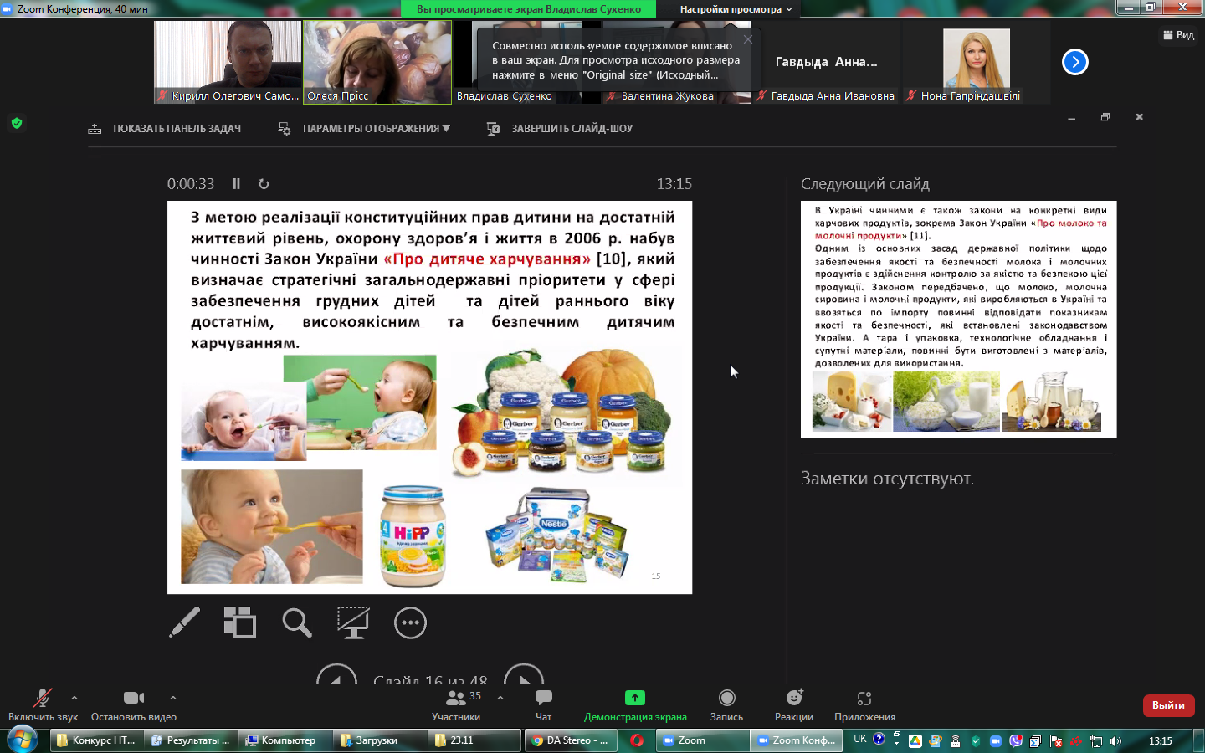
Task: Select the pen and laser pointer tool
Action: 184,622
